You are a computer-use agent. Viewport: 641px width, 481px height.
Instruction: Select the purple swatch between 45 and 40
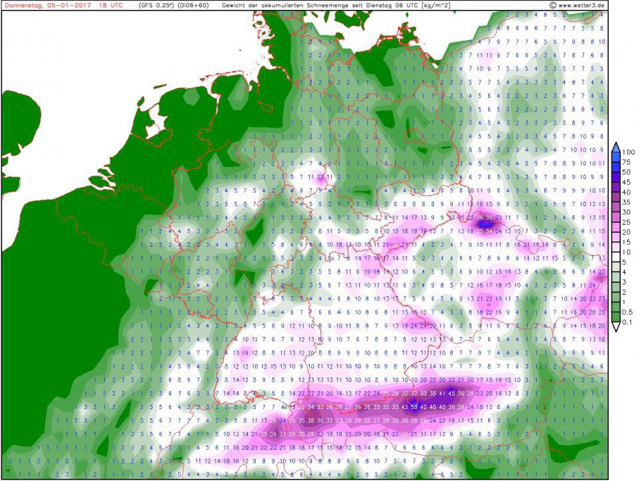pyautogui.click(x=616, y=187)
